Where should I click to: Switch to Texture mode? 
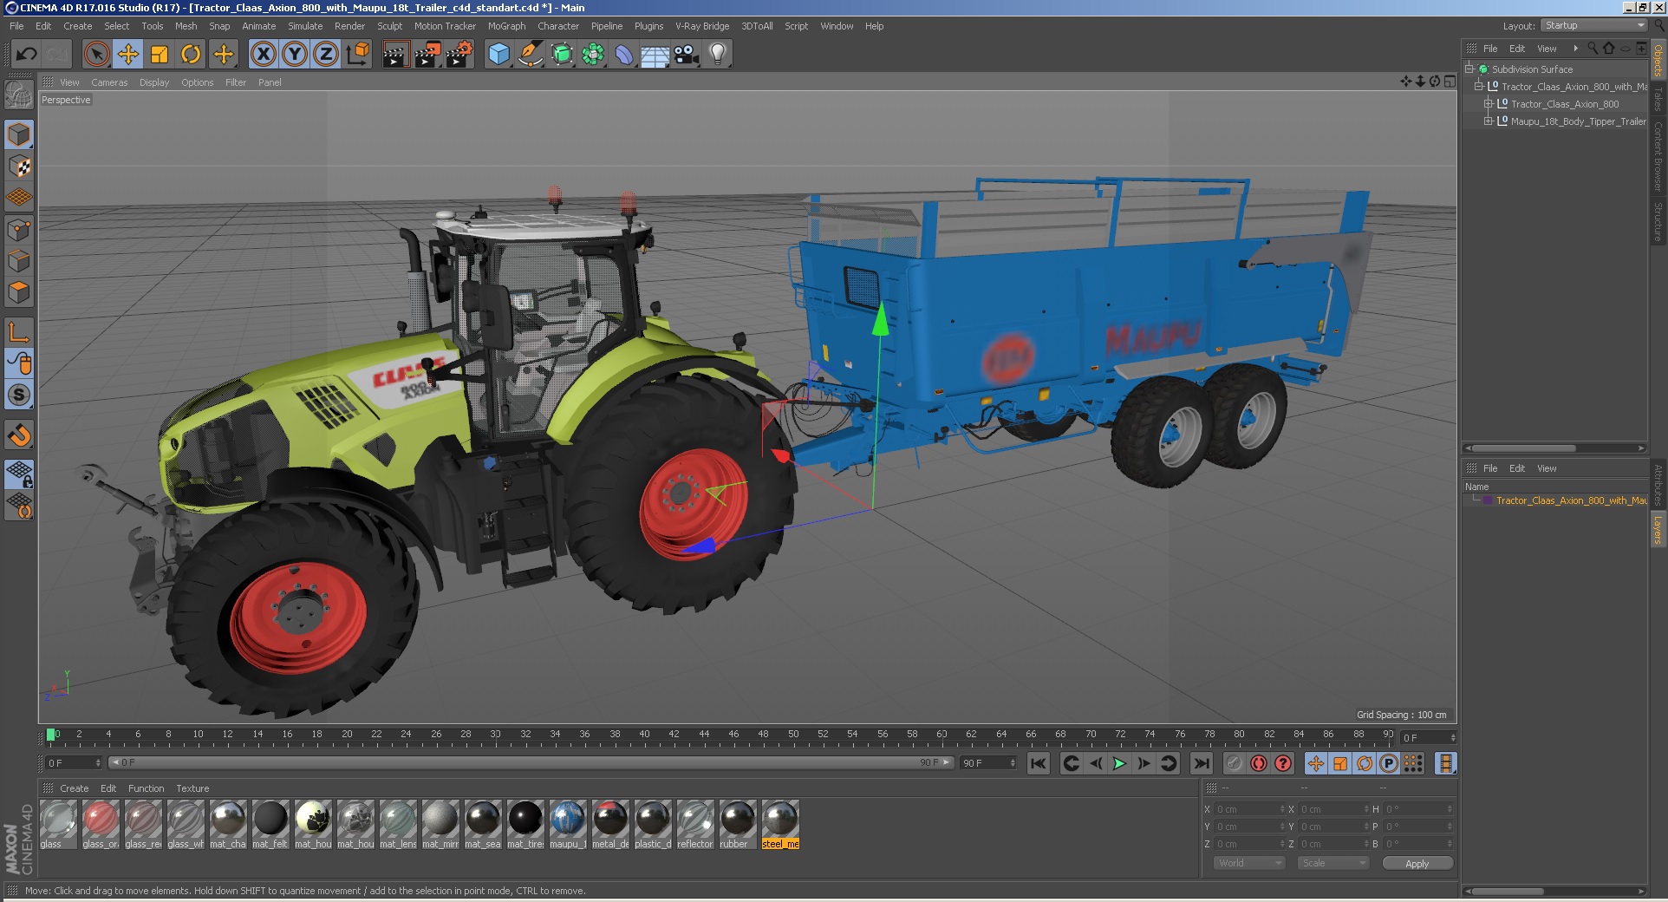tap(19, 166)
